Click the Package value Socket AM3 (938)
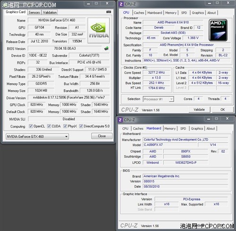236x231 pixels. [x=173, y=33]
